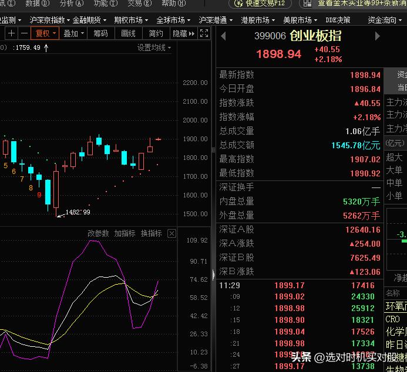This screenshot has height=372, width=407.
Task: Click the zoom-in plus chart button
Action: click(x=11, y=33)
